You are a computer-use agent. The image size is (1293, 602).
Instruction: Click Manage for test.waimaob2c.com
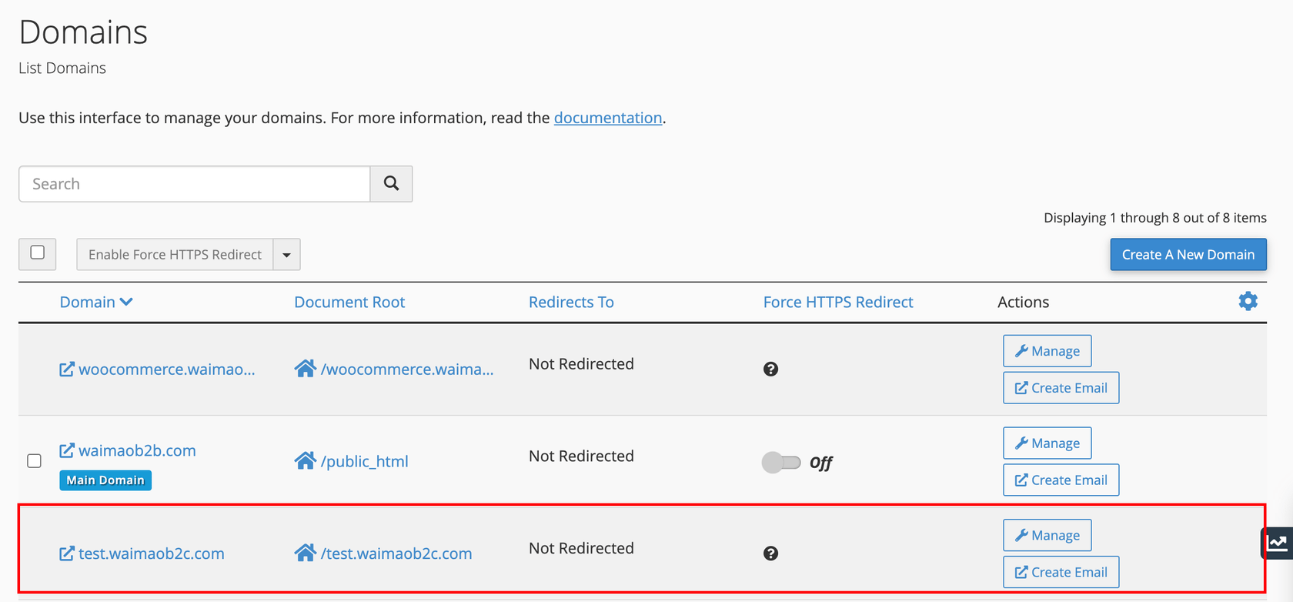tap(1047, 535)
